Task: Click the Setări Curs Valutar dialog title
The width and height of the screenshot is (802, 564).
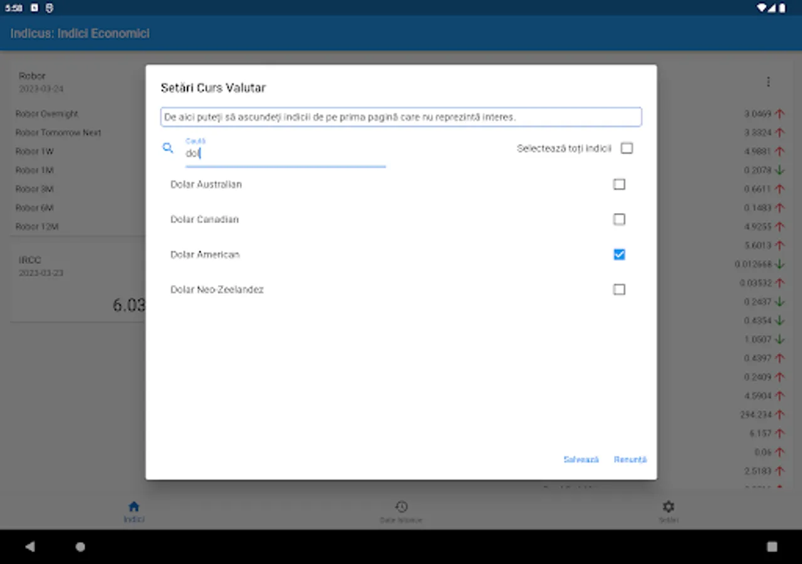Action: tap(213, 88)
